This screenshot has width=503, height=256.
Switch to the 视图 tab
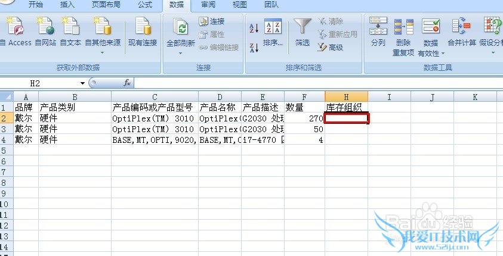click(x=240, y=5)
